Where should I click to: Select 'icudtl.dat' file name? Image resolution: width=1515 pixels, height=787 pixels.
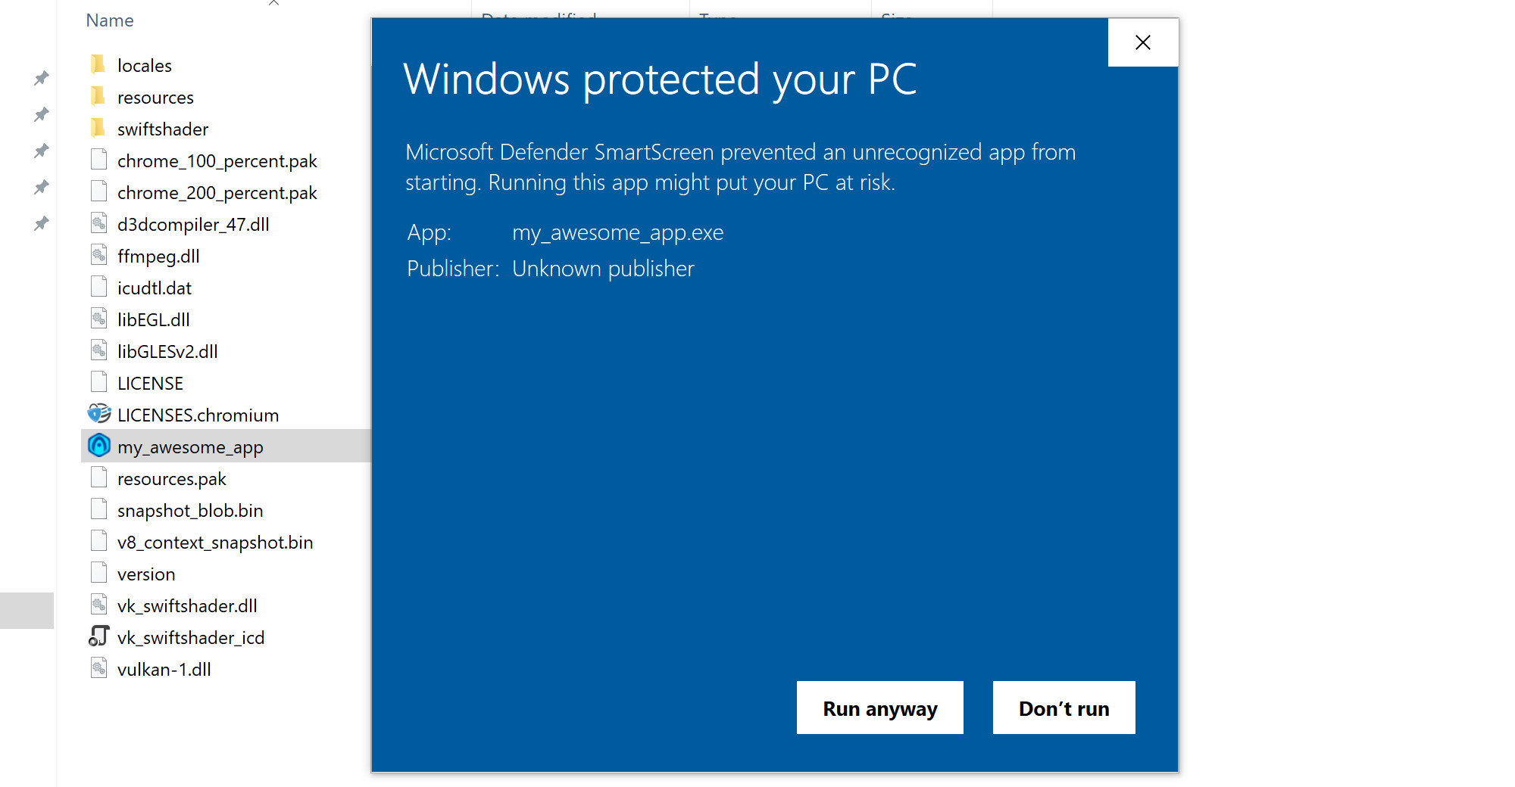pos(155,288)
